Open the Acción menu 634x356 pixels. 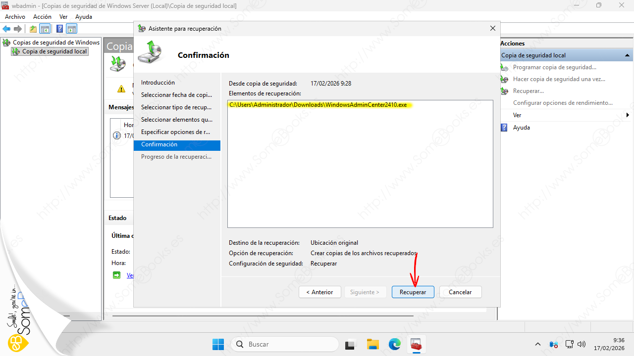coord(42,17)
